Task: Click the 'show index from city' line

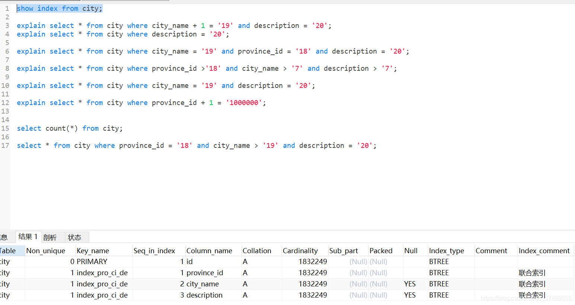Action: [60, 8]
